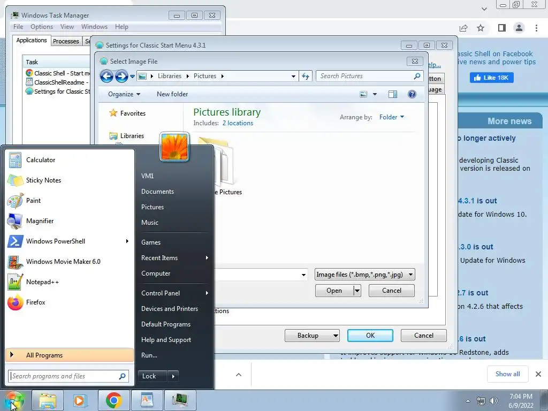The width and height of the screenshot is (548, 411).
Task: Click Show all downloads button
Action: pos(507,374)
